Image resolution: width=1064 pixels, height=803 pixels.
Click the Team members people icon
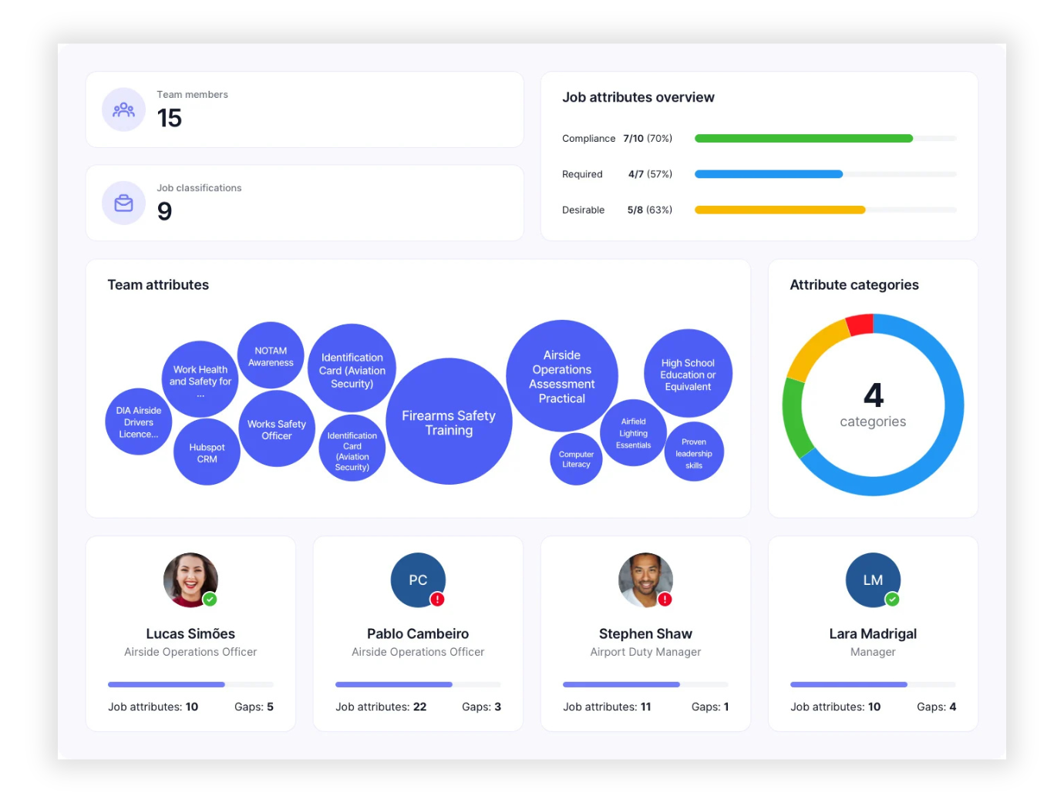click(x=123, y=109)
